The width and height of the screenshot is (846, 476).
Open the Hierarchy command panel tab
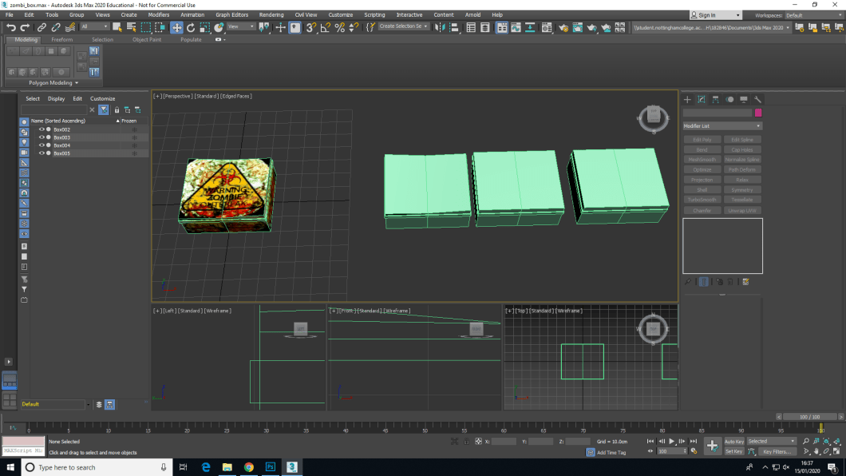click(x=715, y=99)
